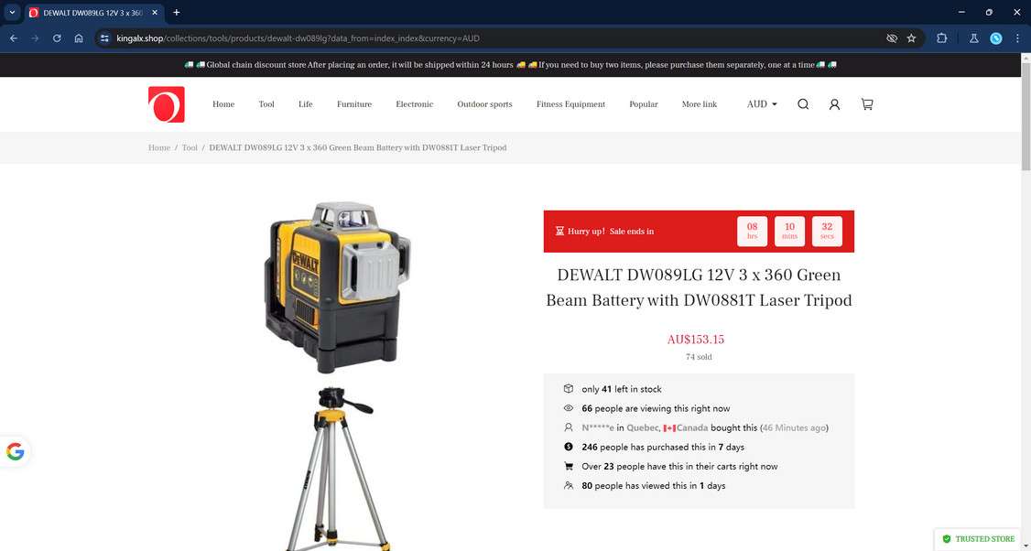The height and width of the screenshot is (551, 1031).
Task: Click the red store logo
Action: click(x=167, y=104)
